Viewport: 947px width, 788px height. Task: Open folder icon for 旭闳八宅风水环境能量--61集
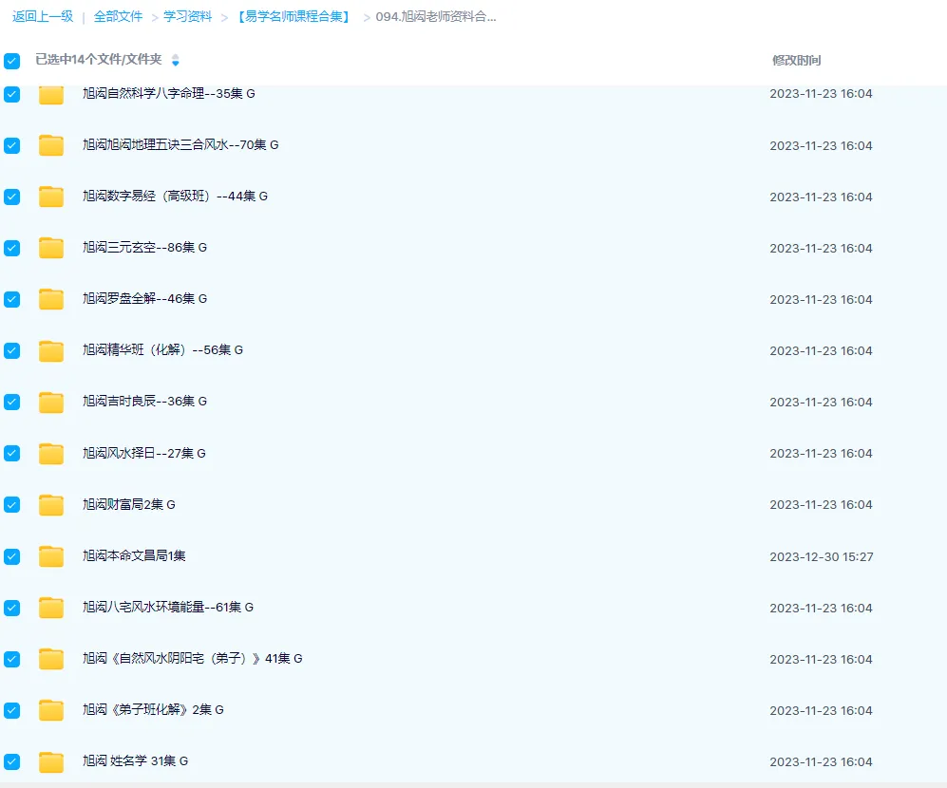click(x=51, y=608)
